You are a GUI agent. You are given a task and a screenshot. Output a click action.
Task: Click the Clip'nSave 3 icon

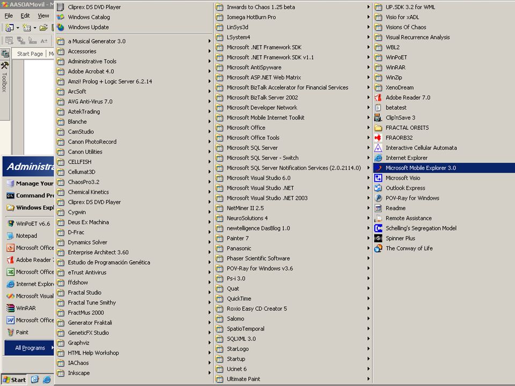pyautogui.click(x=378, y=117)
